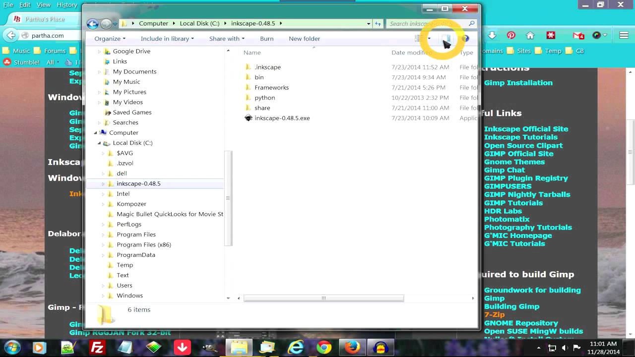Expand the My Documents tree node
635x357 pixels.
coord(99,72)
